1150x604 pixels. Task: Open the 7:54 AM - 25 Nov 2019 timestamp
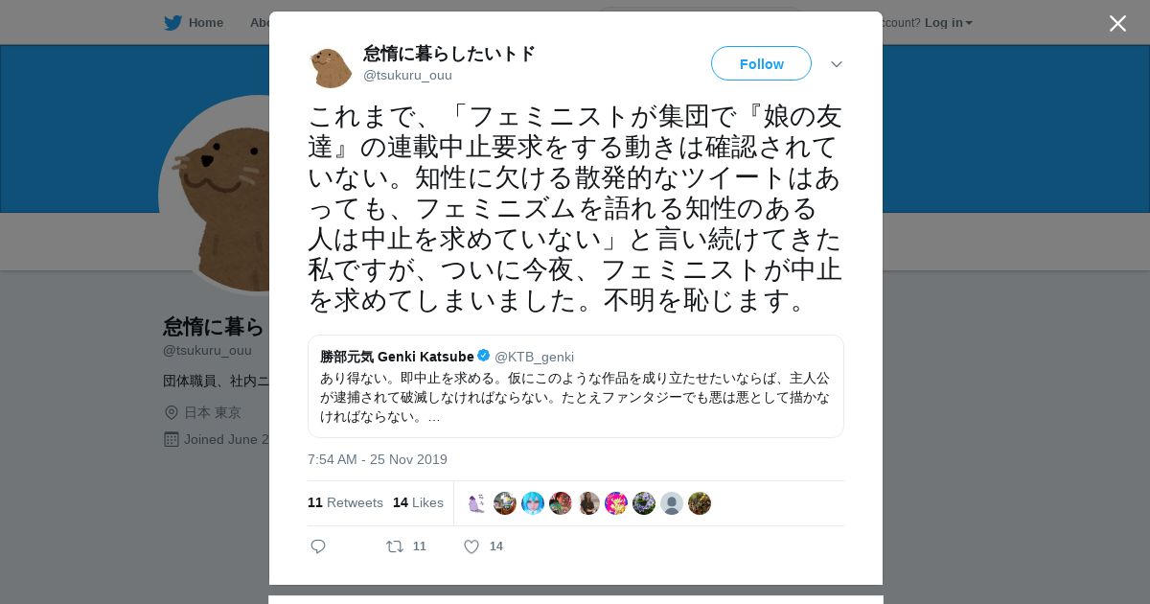378,459
